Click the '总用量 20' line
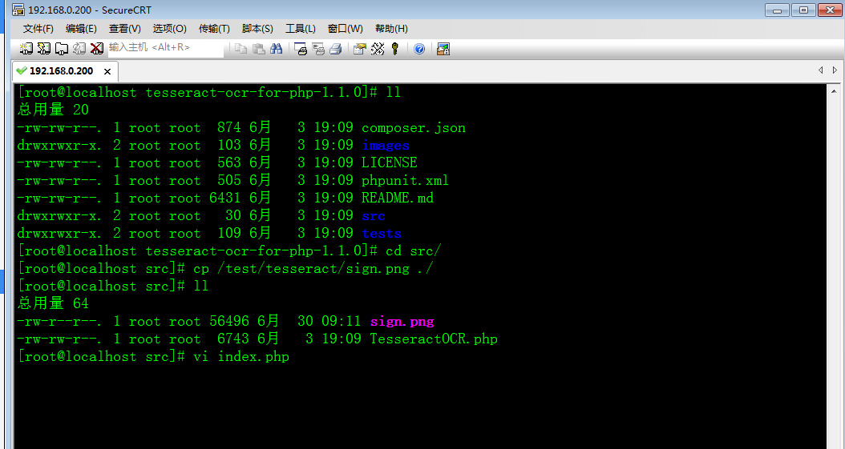 click(x=53, y=110)
